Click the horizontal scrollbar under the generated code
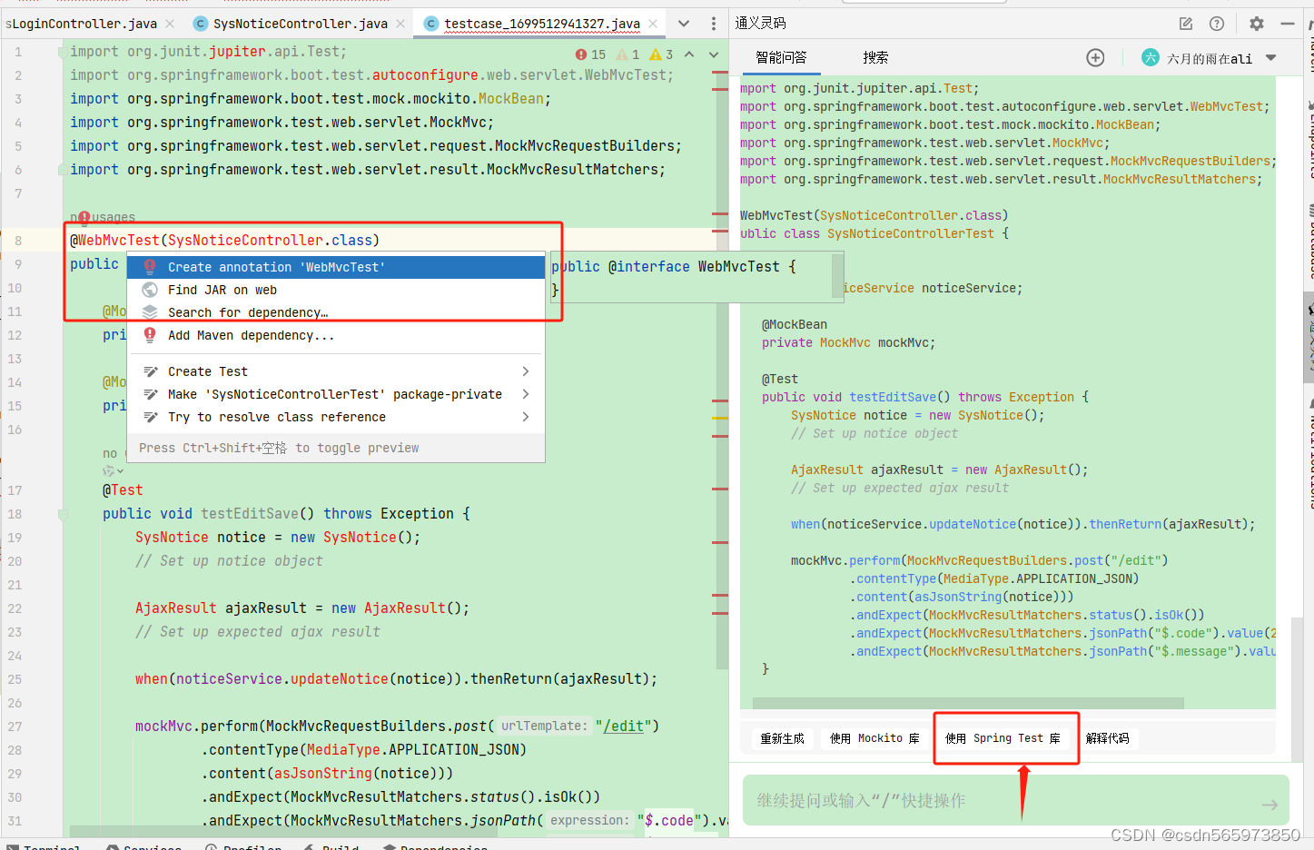The width and height of the screenshot is (1314, 850). (967, 703)
